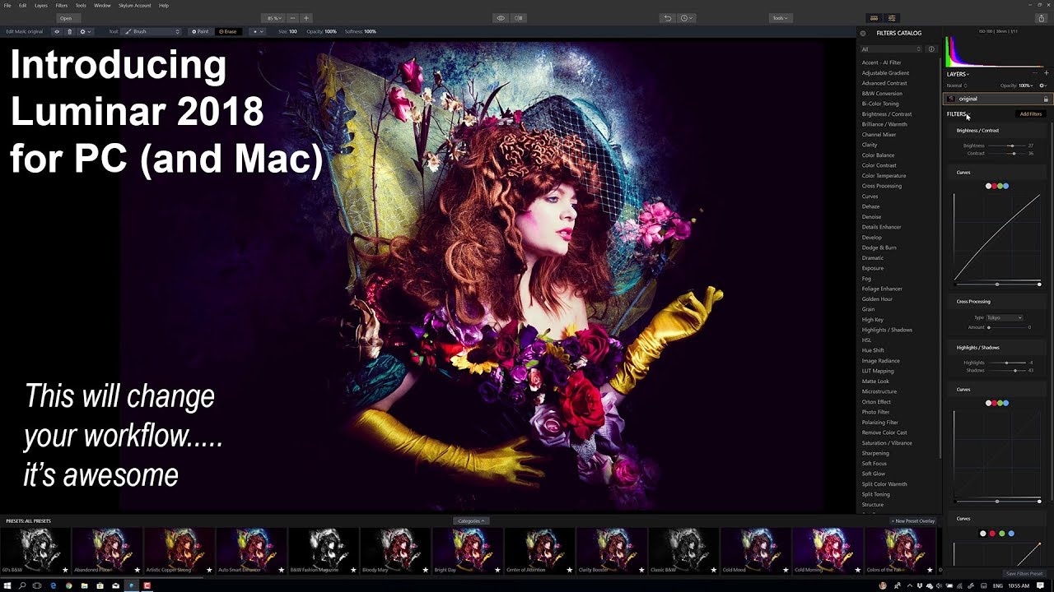Open the Filters menu

click(62, 5)
